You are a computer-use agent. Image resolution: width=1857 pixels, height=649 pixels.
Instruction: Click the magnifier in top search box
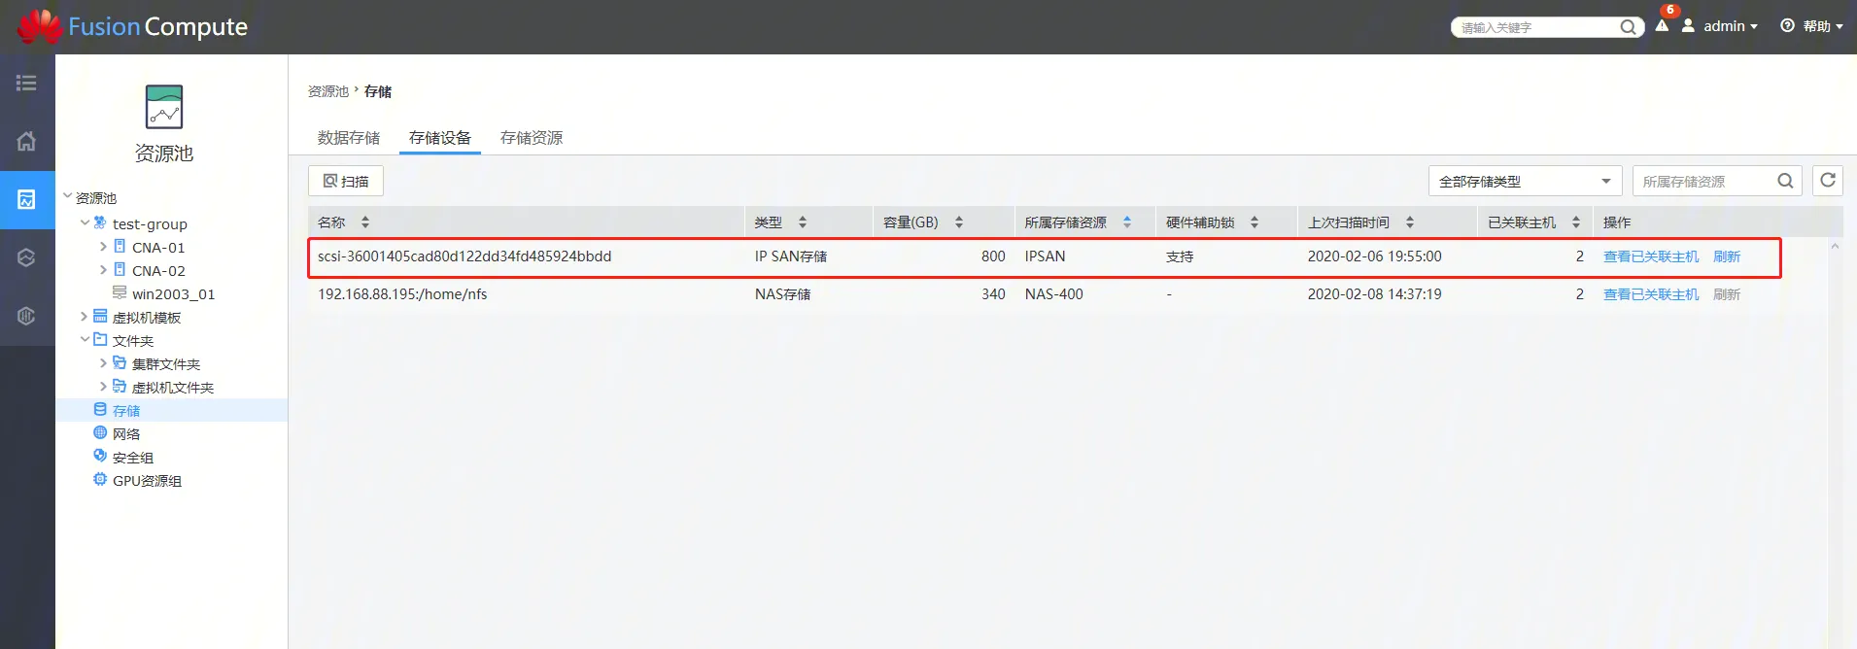point(1628,27)
